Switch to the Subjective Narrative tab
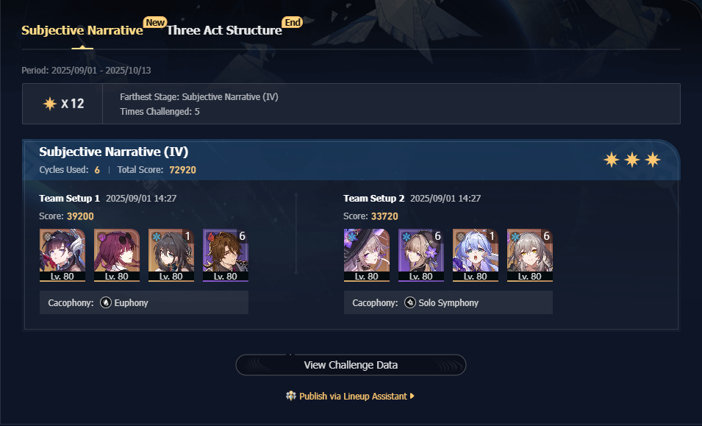Viewport: 702px width, 426px height. pos(82,30)
